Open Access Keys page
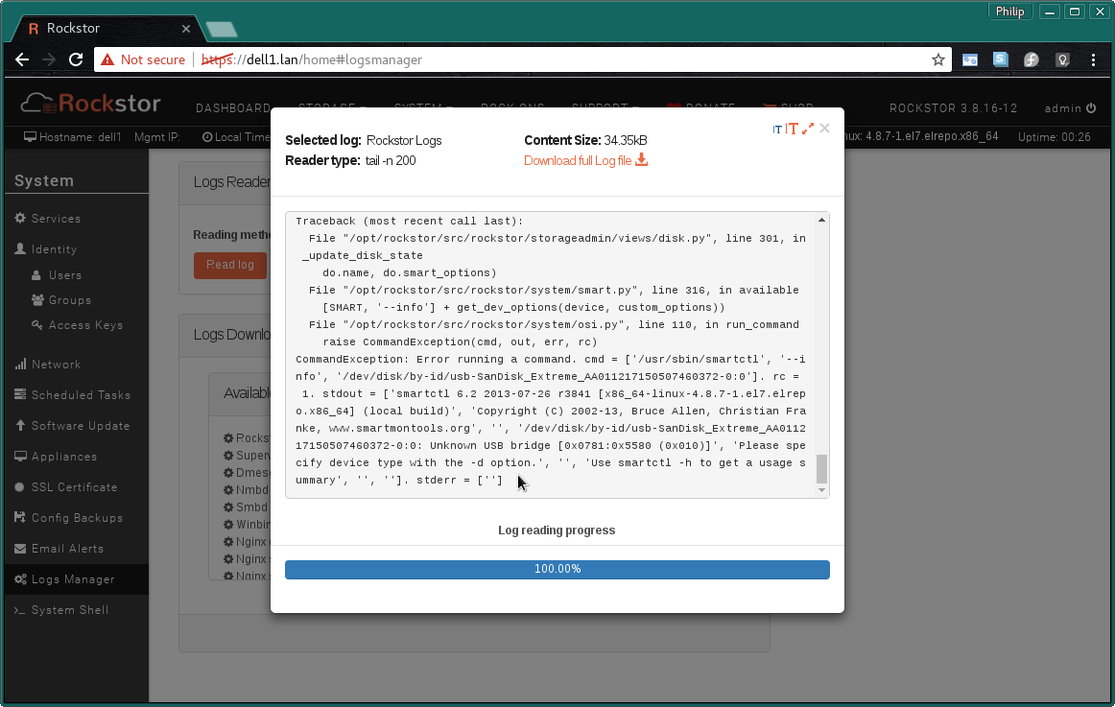The height and width of the screenshot is (707, 1115). click(x=77, y=325)
